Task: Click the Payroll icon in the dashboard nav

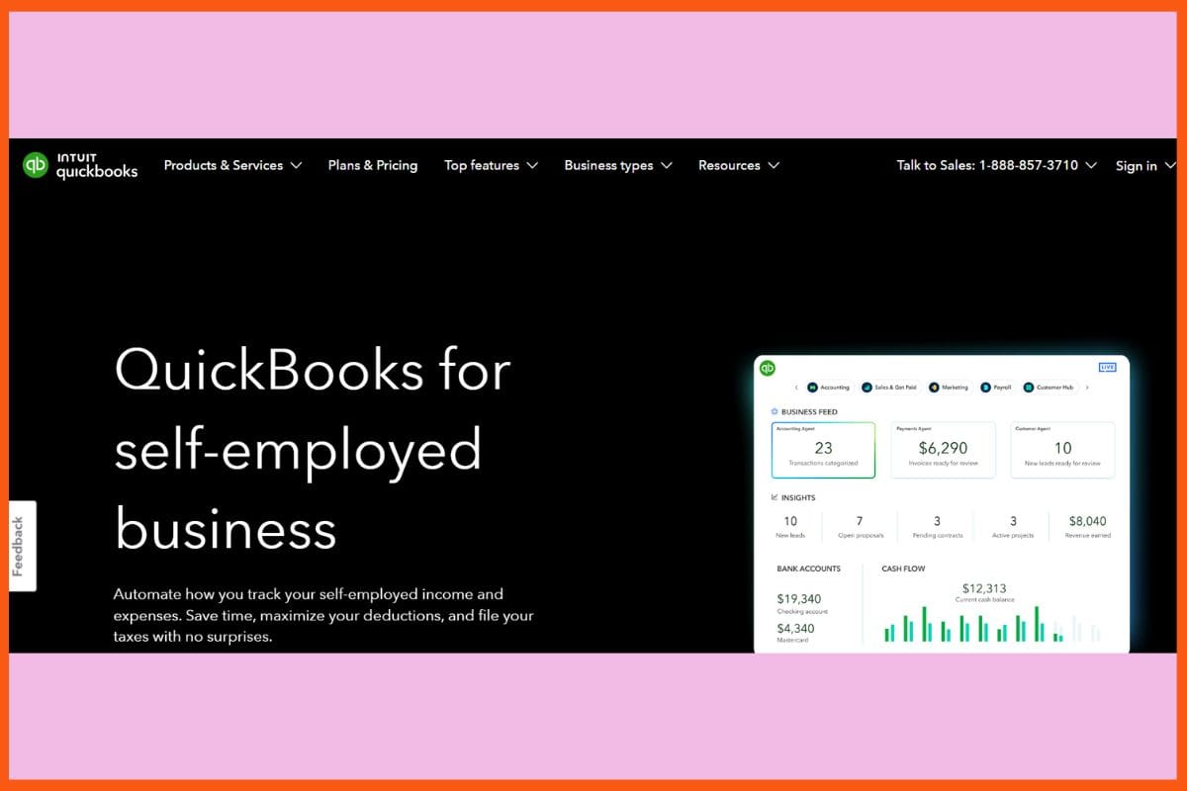Action: [985, 387]
